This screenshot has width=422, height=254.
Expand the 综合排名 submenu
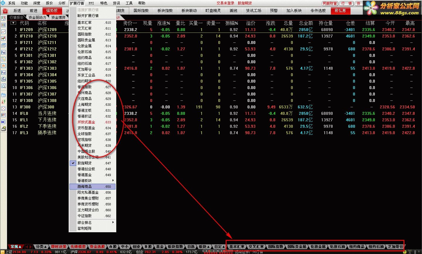click(x=92, y=223)
